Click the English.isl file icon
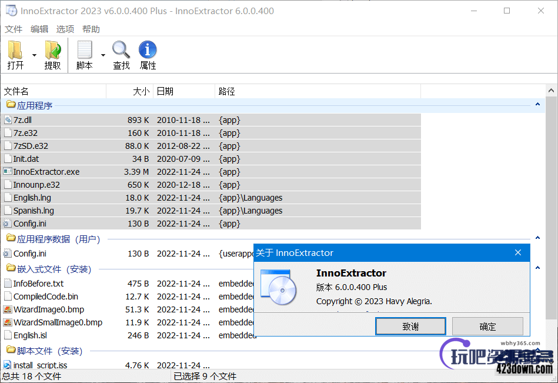Viewport: 558px width, 383px height. pos(8,335)
